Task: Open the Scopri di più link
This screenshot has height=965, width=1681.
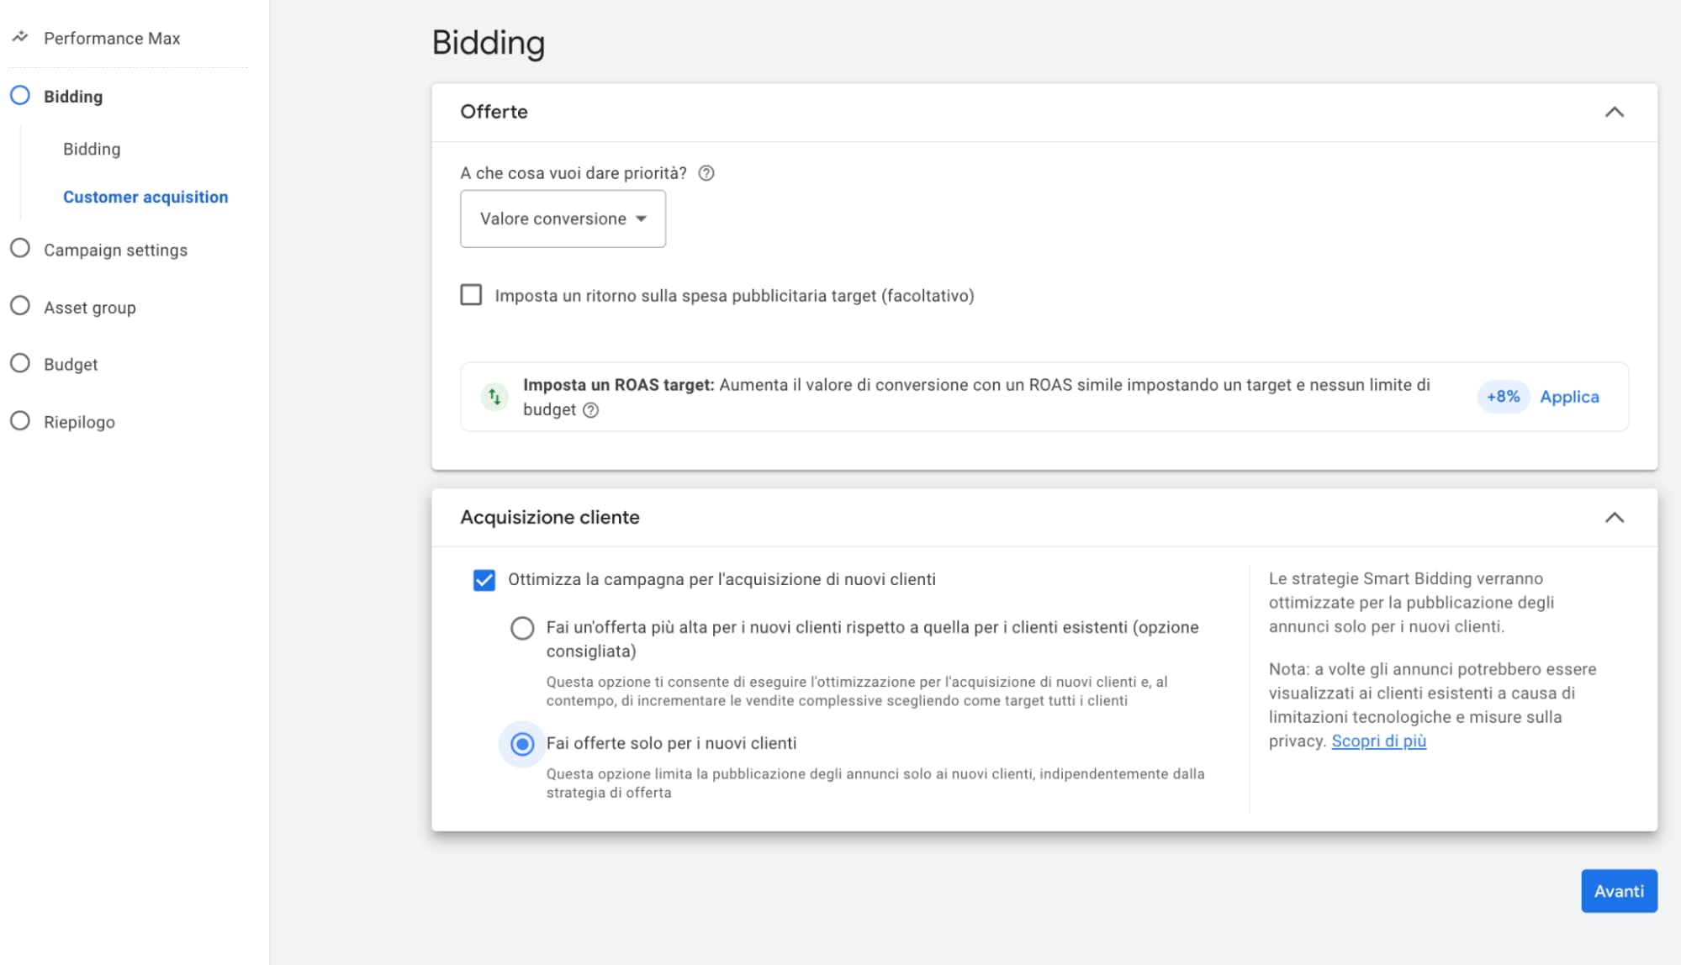Action: (1378, 741)
